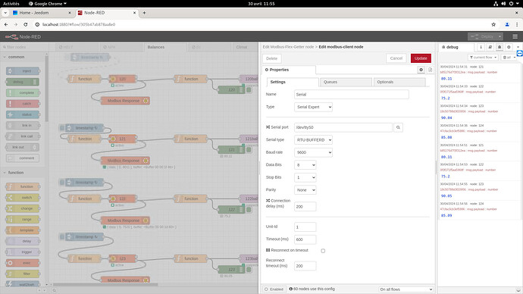Switch to the Queues tab

coord(346,82)
